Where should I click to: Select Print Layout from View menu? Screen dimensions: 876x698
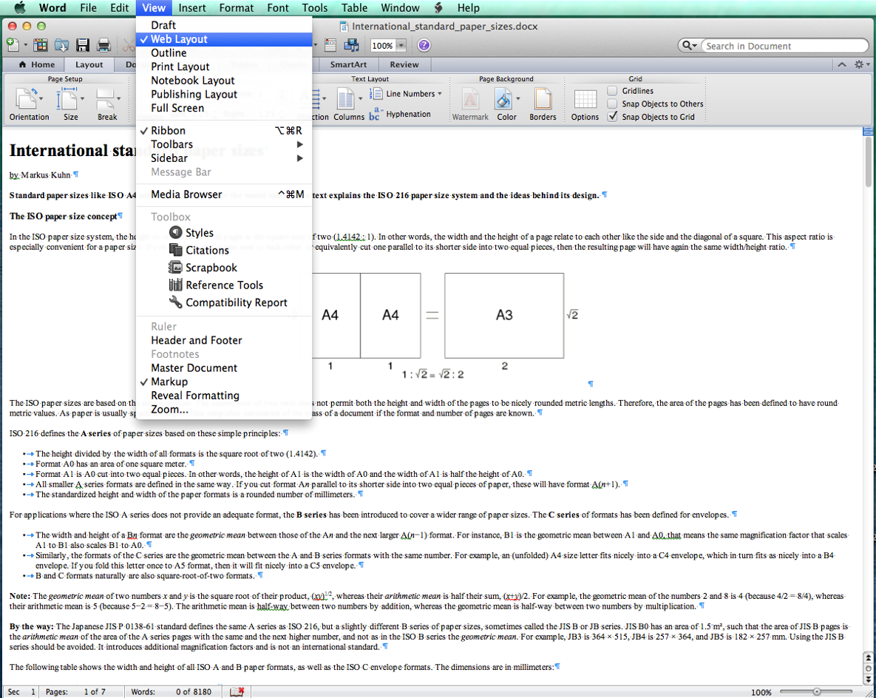(180, 67)
